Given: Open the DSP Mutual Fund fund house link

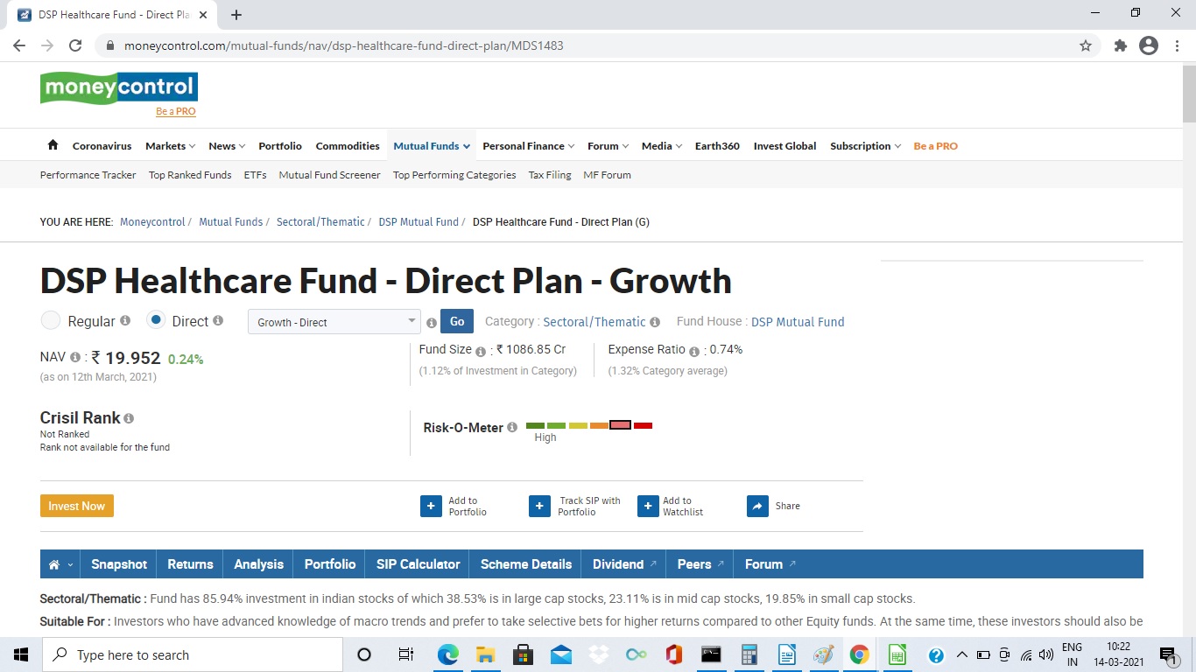Looking at the screenshot, I should point(798,322).
